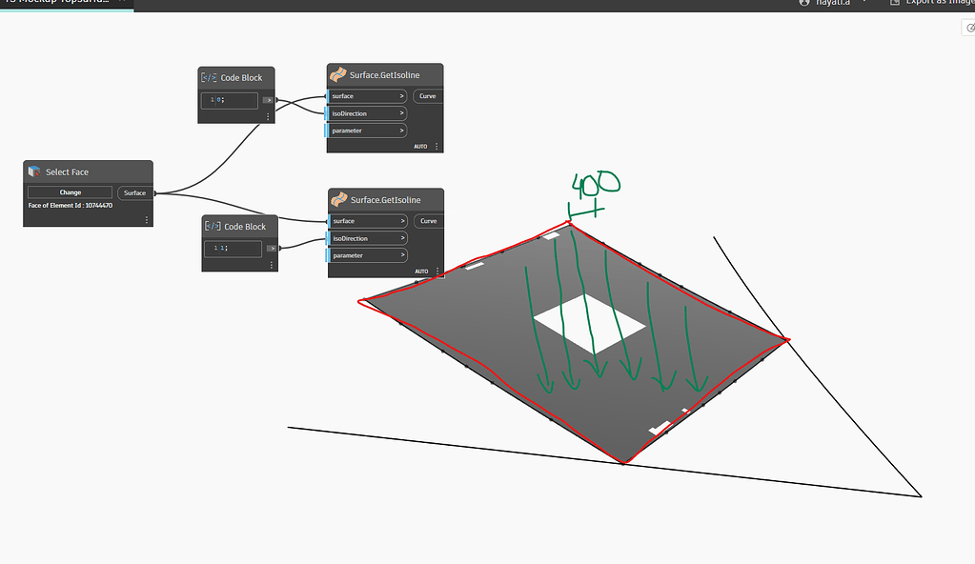
Task: Click the Curve output on the upper GetIsoline
Action: click(427, 95)
